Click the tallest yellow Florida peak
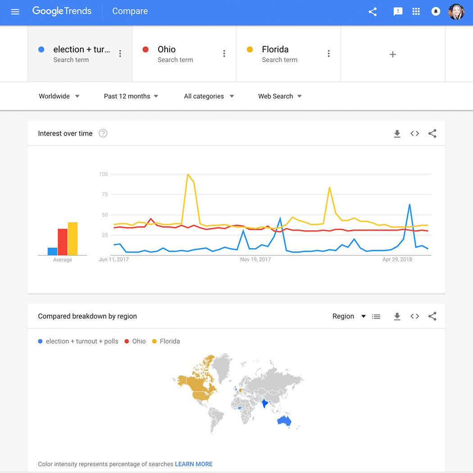 (188, 174)
